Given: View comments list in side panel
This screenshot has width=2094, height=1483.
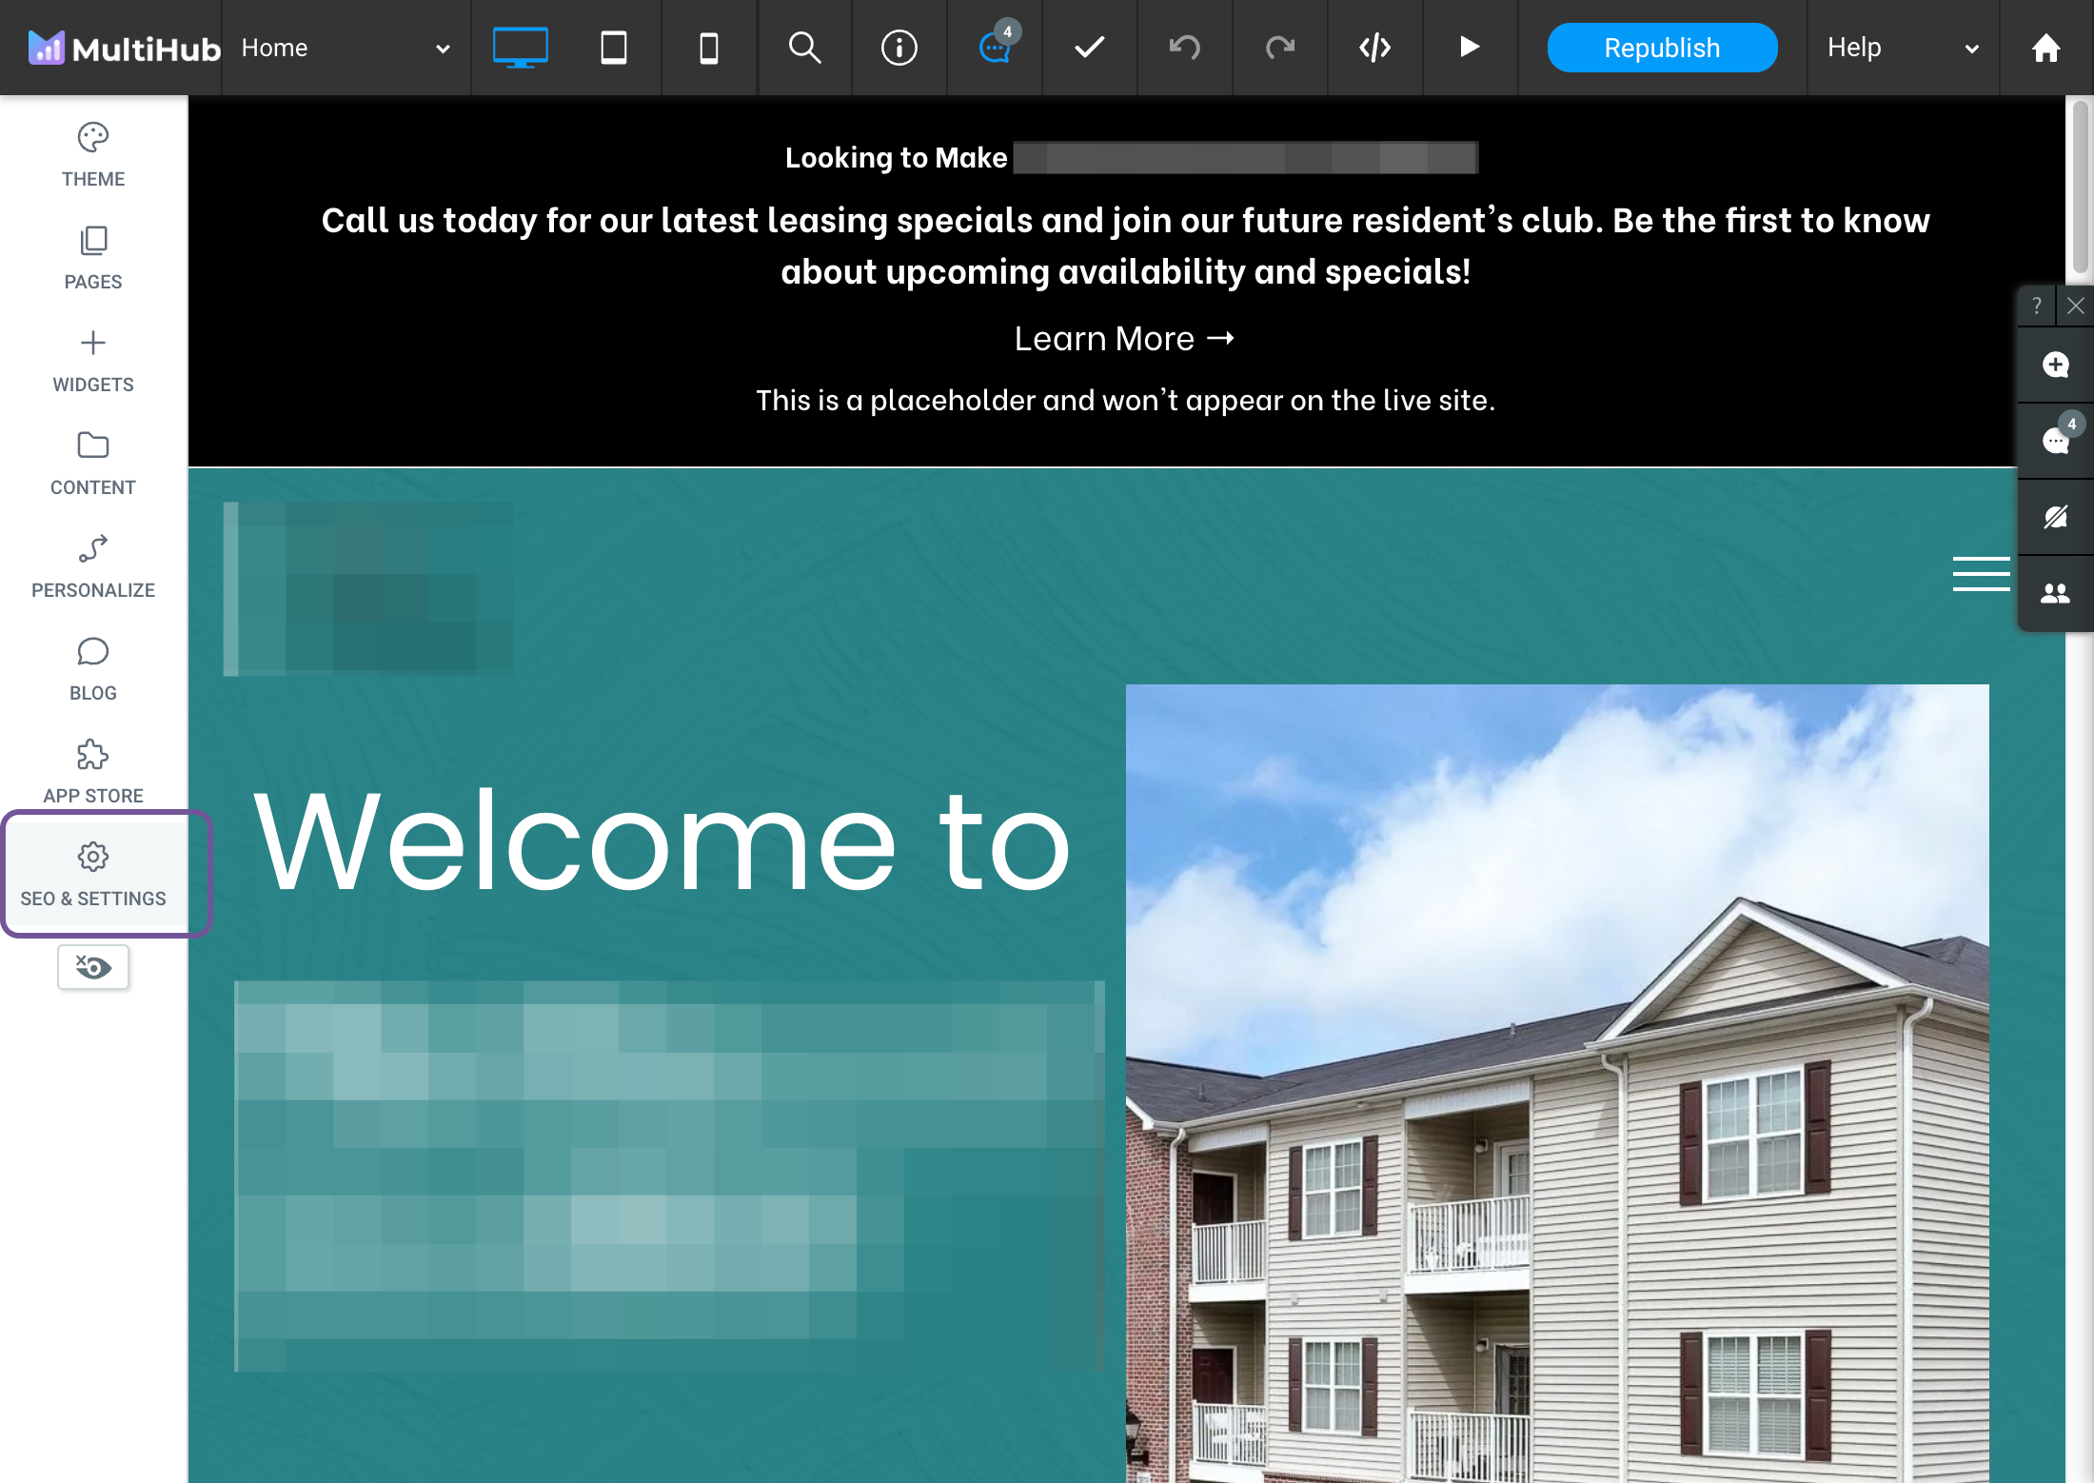Looking at the screenshot, I should coord(2056,440).
